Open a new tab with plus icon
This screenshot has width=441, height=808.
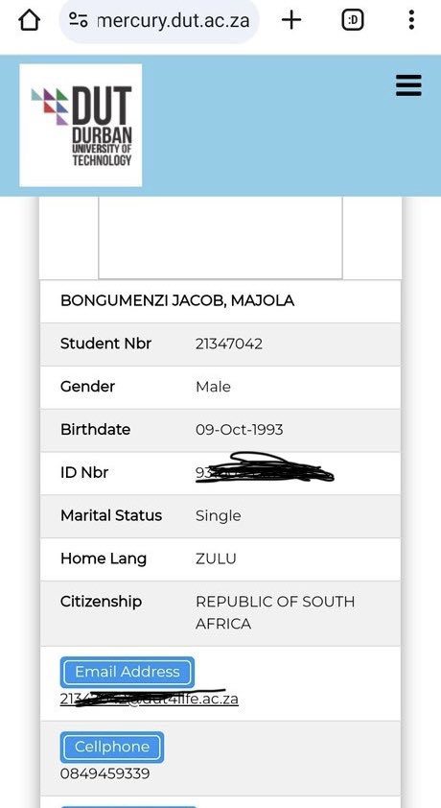coord(291,20)
